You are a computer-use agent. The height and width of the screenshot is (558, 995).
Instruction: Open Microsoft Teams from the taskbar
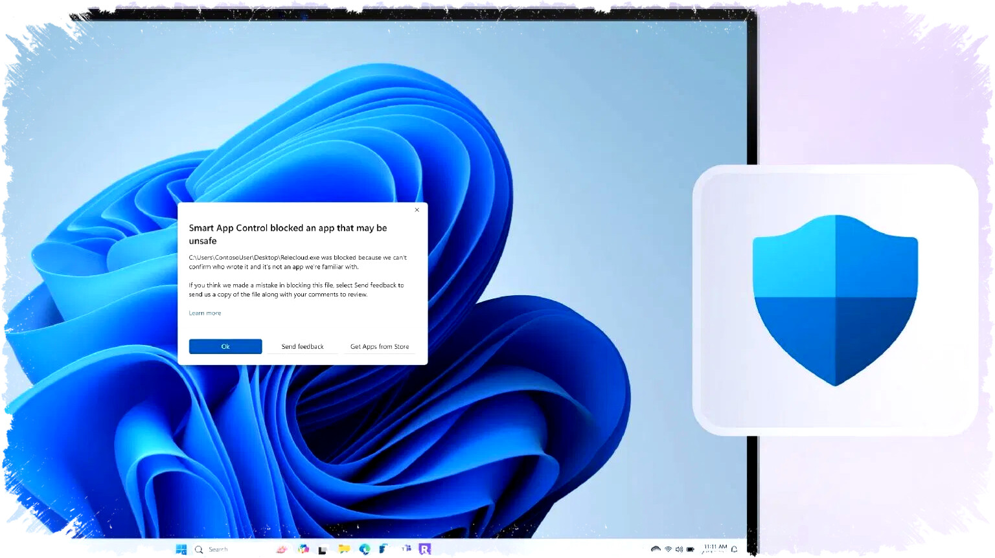406,549
